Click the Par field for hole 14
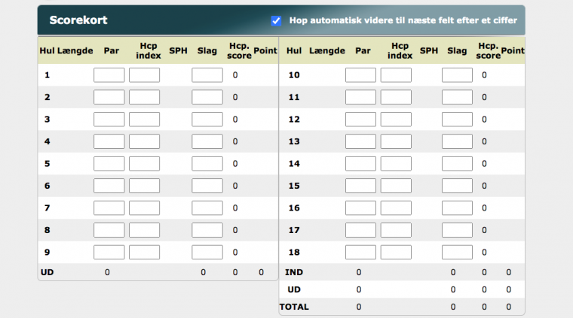The height and width of the screenshot is (318, 573). pos(360,164)
